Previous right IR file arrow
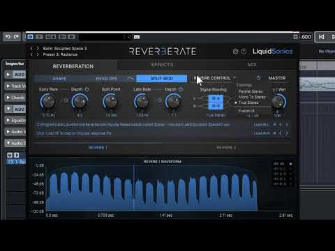335x251 pixels. (281, 133)
